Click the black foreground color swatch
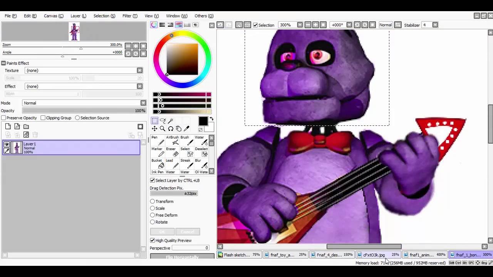This screenshot has width=493, height=277. [x=203, y=121]
